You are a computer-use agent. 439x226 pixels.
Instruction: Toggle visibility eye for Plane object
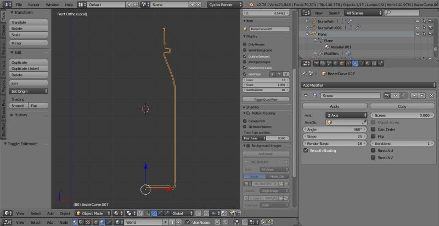(418, 34)
